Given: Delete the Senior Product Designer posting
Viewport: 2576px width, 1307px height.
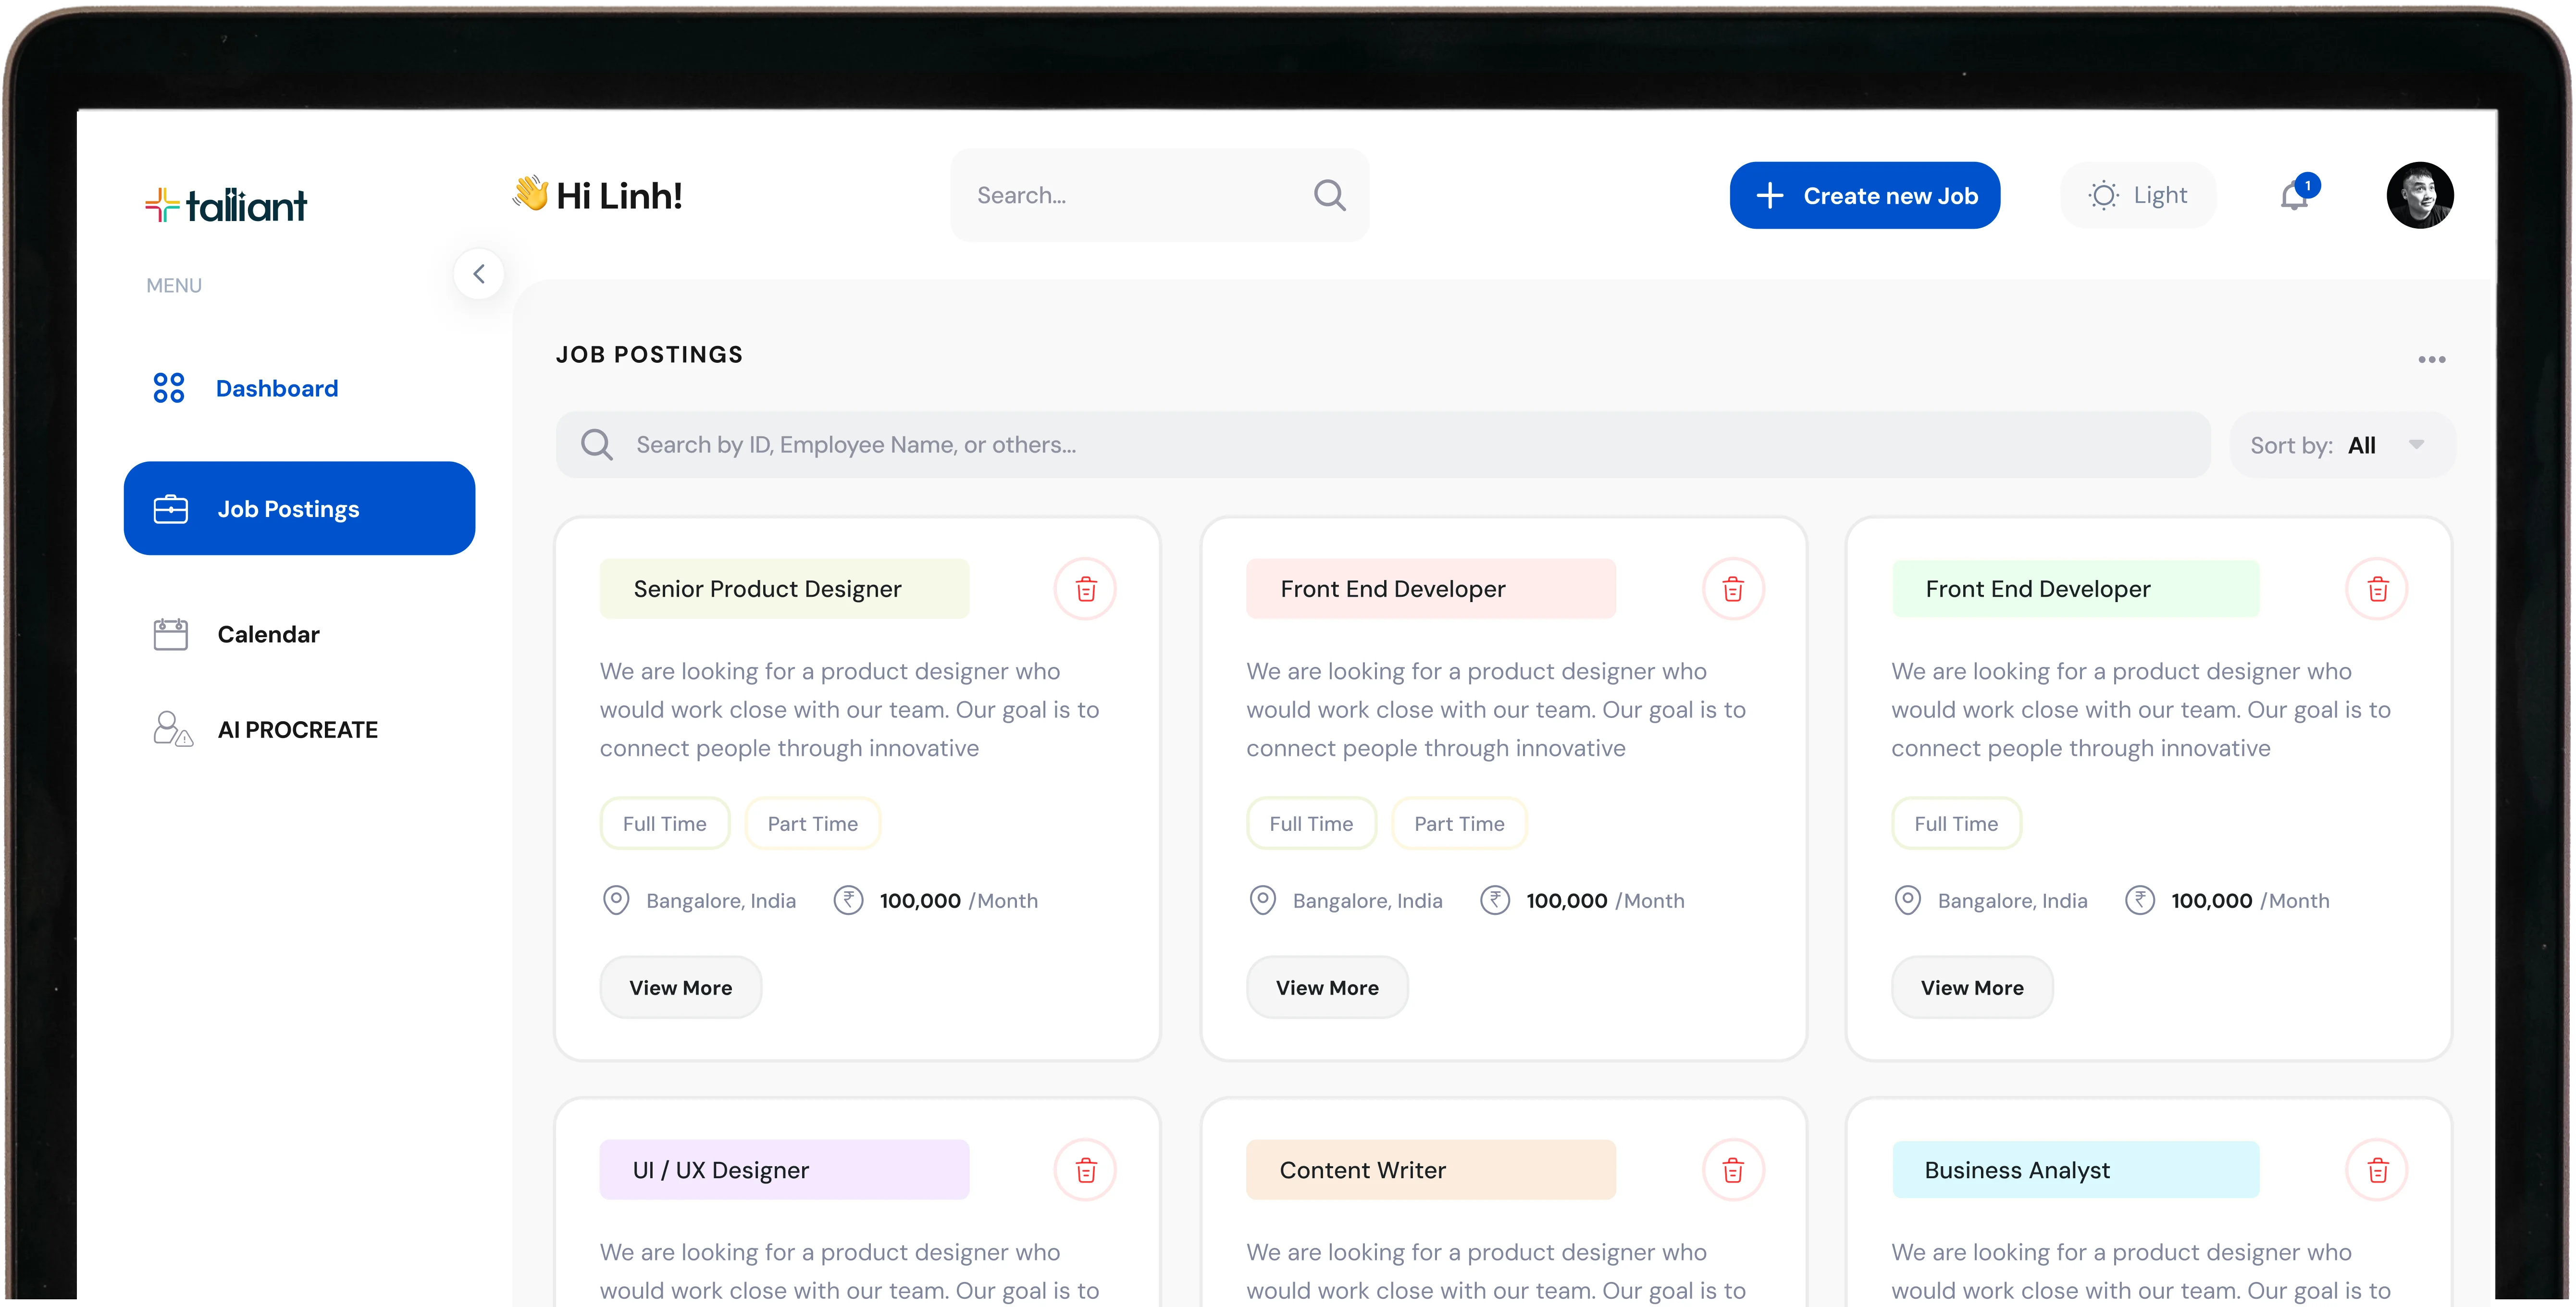Looking at the screenshot, I should point(1086,589).
